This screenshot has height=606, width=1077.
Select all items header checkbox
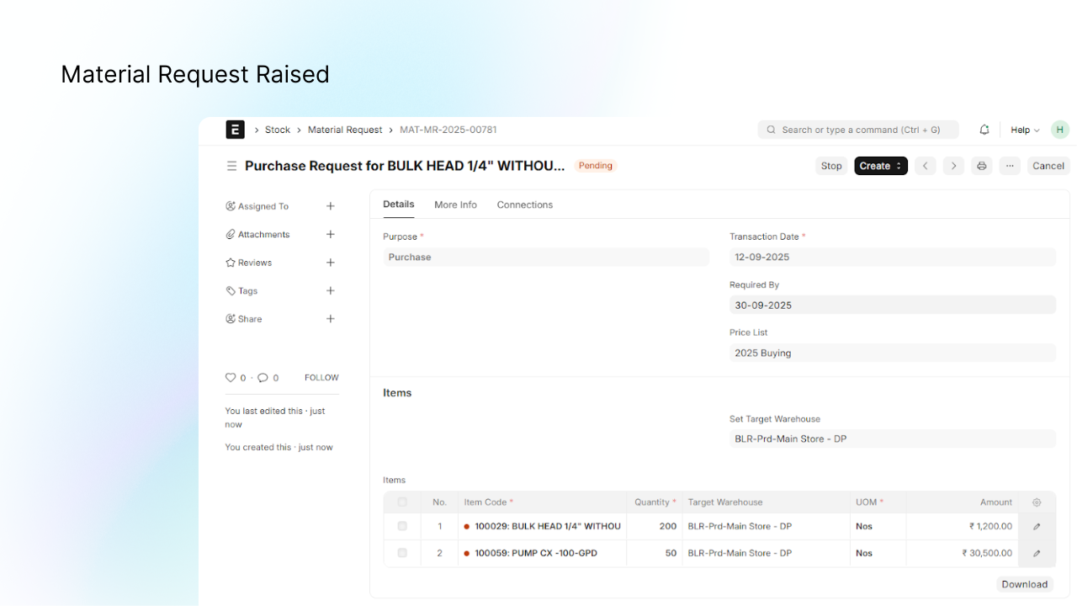[x=402, y=502]
